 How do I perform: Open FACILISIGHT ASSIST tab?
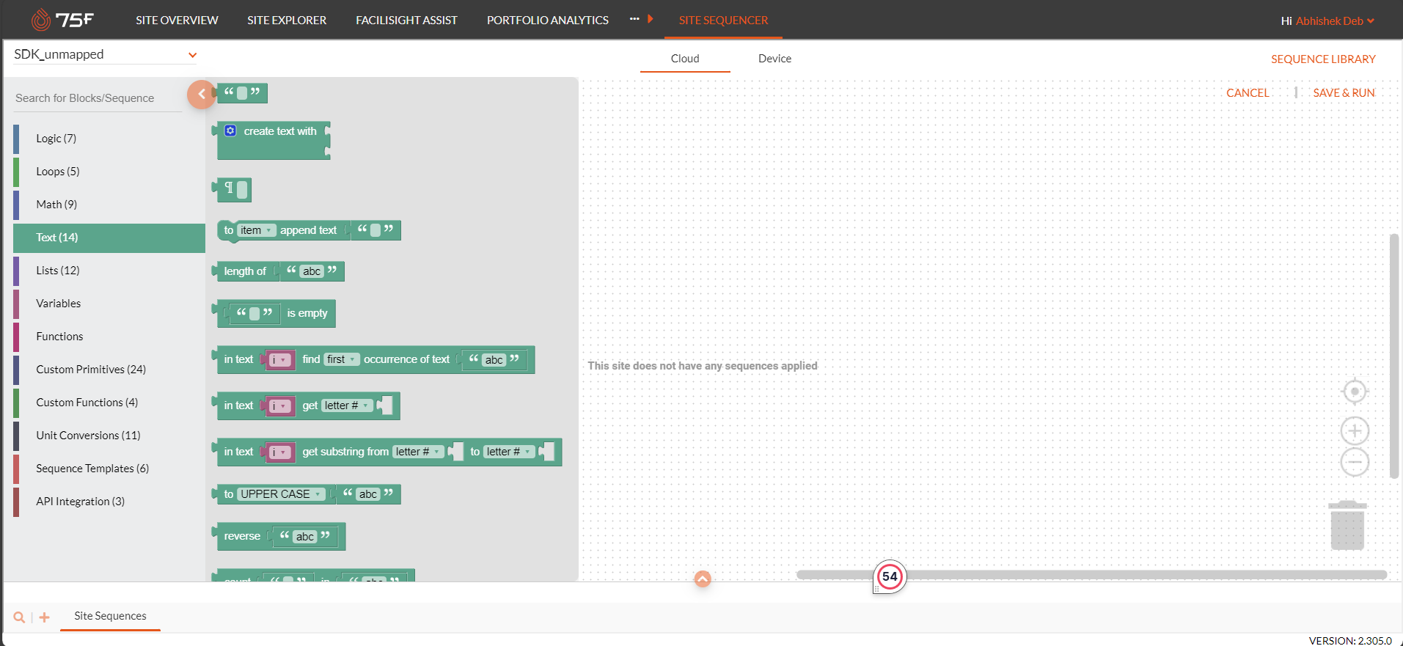pyautogui.click(x=406, y=20)
